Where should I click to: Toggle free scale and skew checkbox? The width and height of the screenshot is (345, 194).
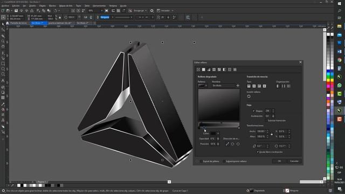258,152
